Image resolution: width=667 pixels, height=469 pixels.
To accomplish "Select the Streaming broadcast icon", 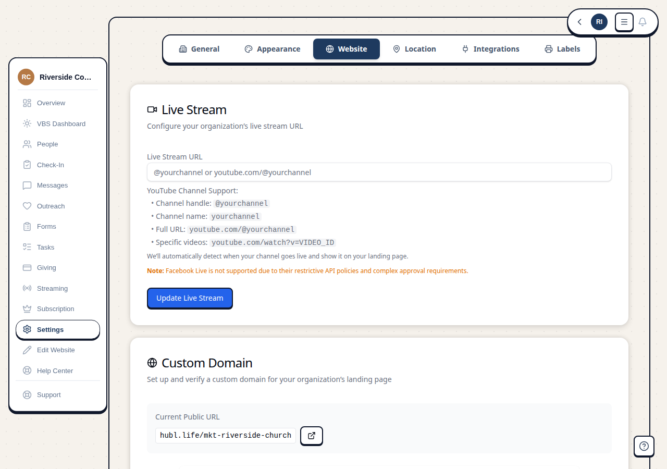I will pos(27,288).
